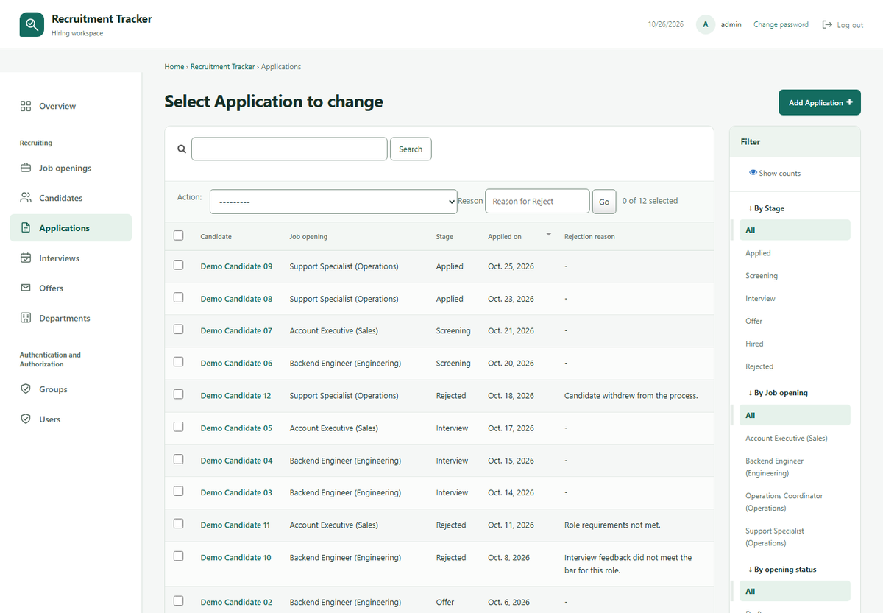Click the plus icon on Add Application
Viewport: 883px width, 613px height.
(849, 102)
